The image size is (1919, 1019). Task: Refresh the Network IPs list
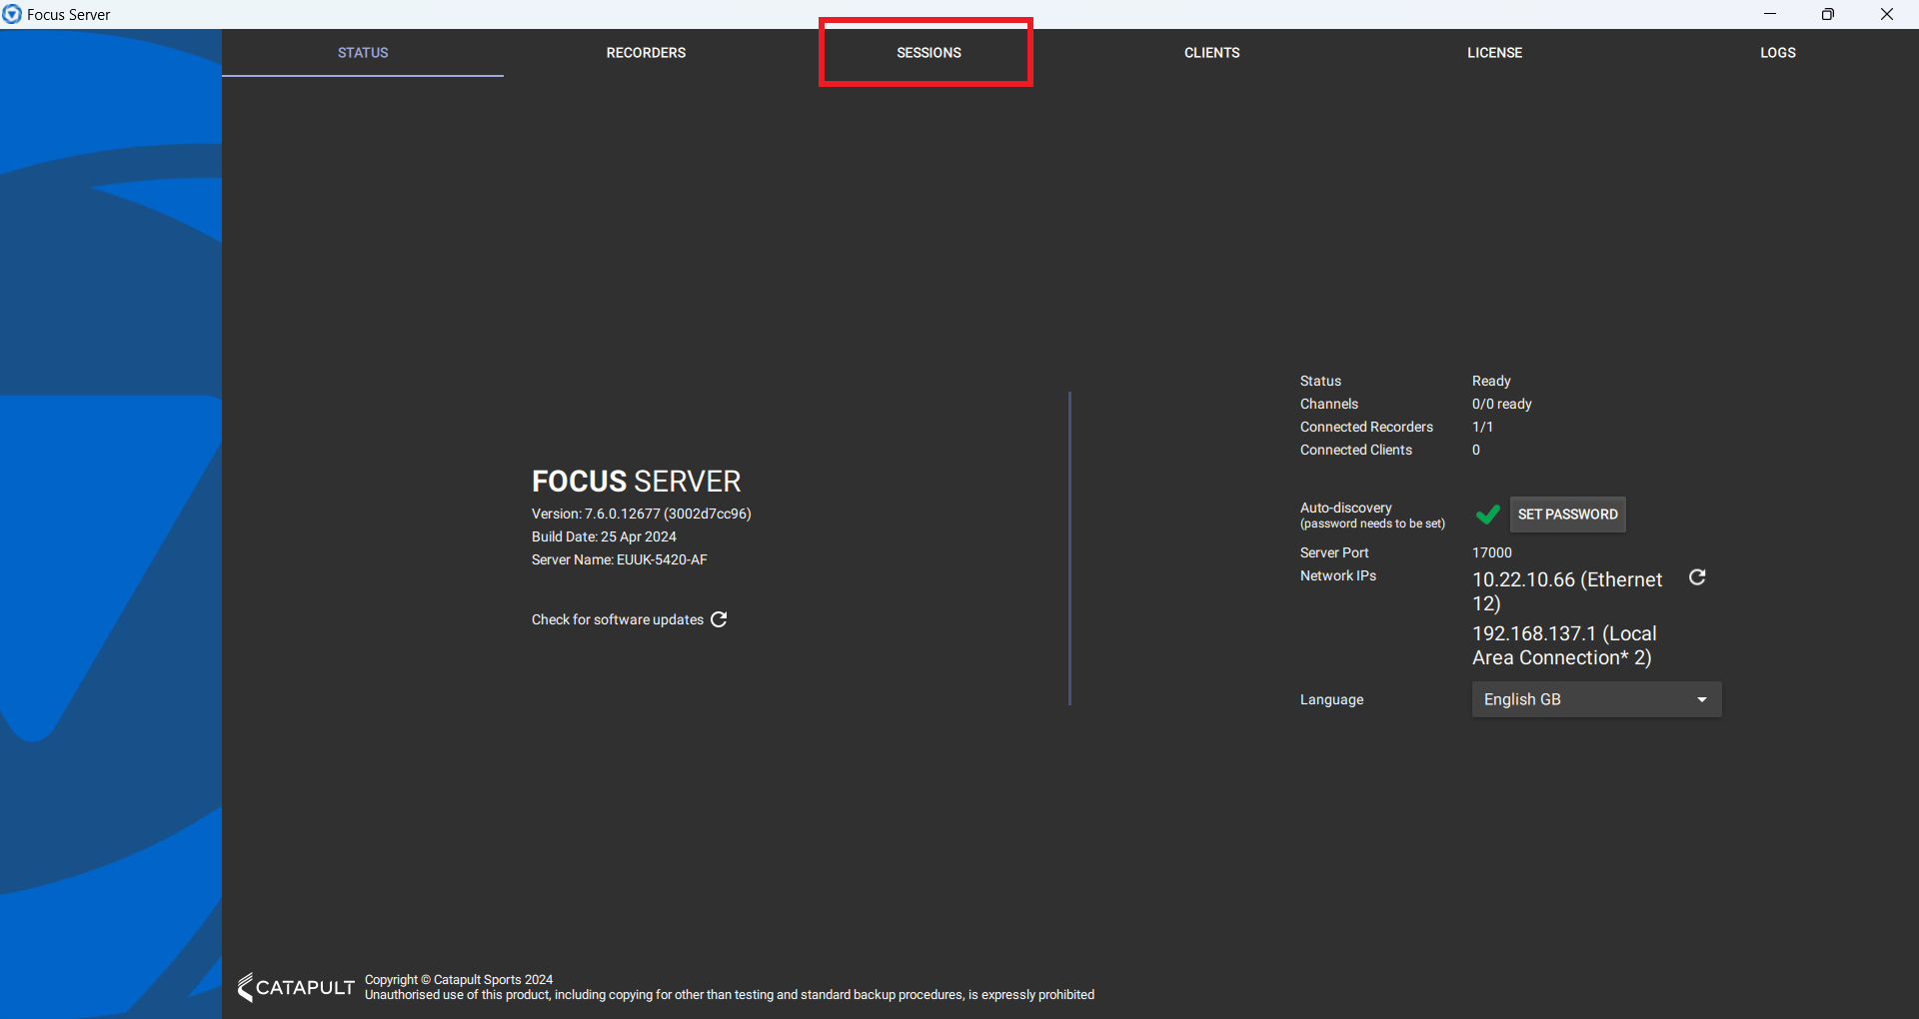tap(1697, 577)
